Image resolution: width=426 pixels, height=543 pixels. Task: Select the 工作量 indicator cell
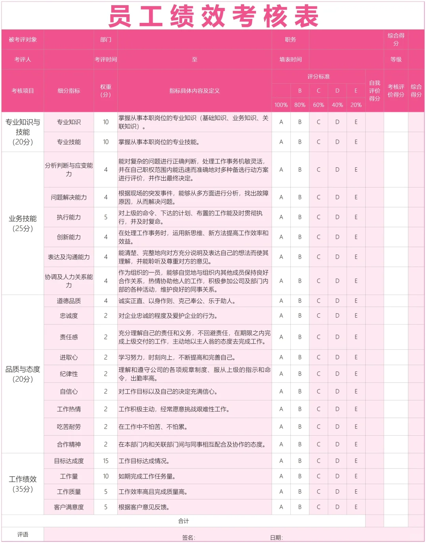69,476
